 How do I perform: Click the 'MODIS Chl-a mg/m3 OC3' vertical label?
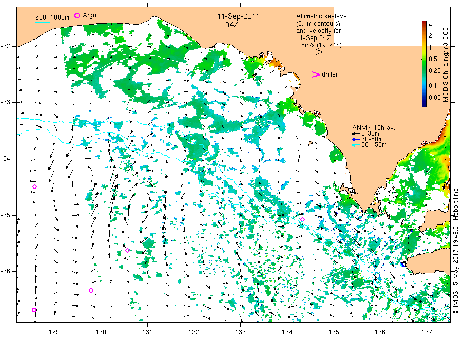(x=446, y=65)
